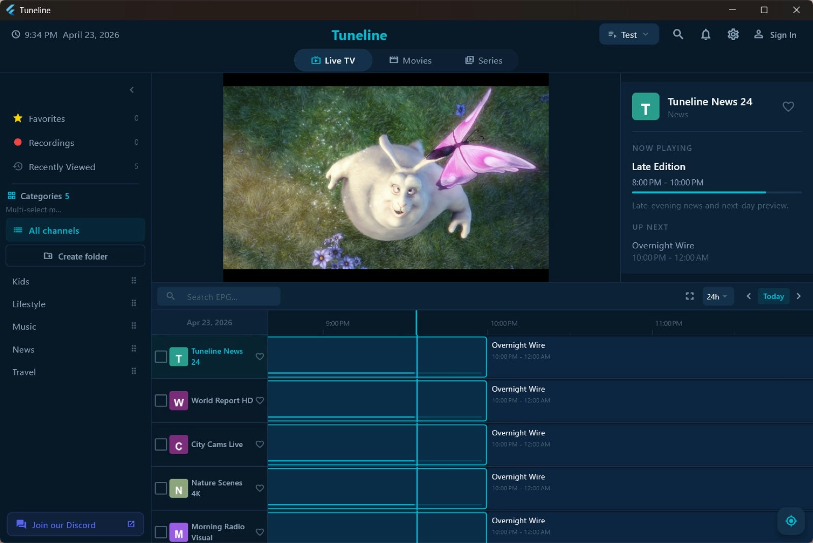Click the World Report HD W logo
This screenshot has width=813, height=543.
(x=178, y=400)
